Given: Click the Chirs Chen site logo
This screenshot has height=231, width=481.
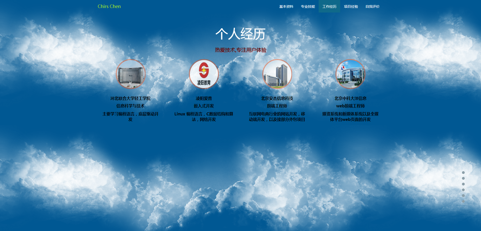Looking at the screenshot, I should [x=109, y=7].
